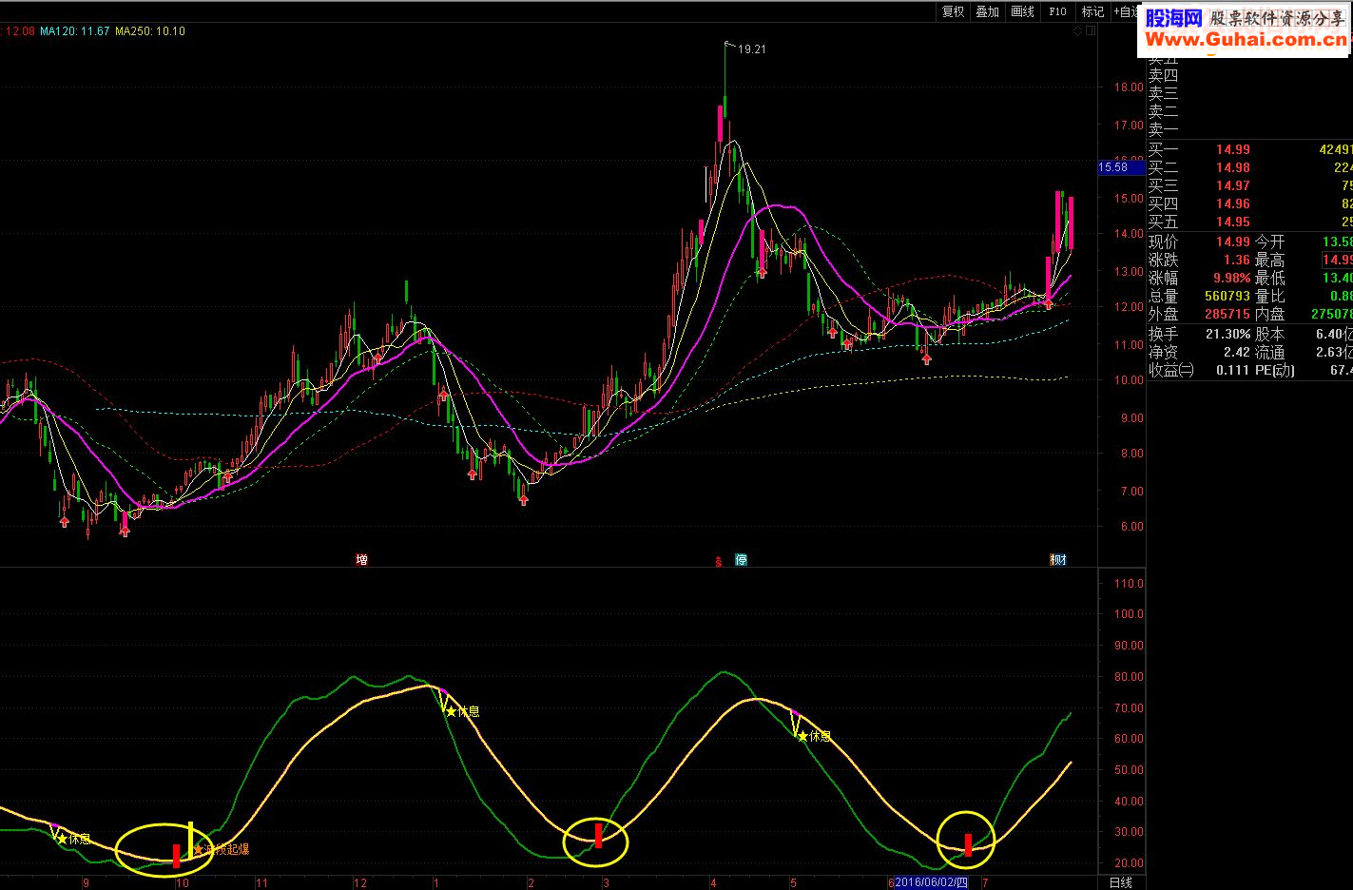Select the 买二 bid row at 14.98
This screenshot has height=890, width=1353.
(x=1249, y=167)
